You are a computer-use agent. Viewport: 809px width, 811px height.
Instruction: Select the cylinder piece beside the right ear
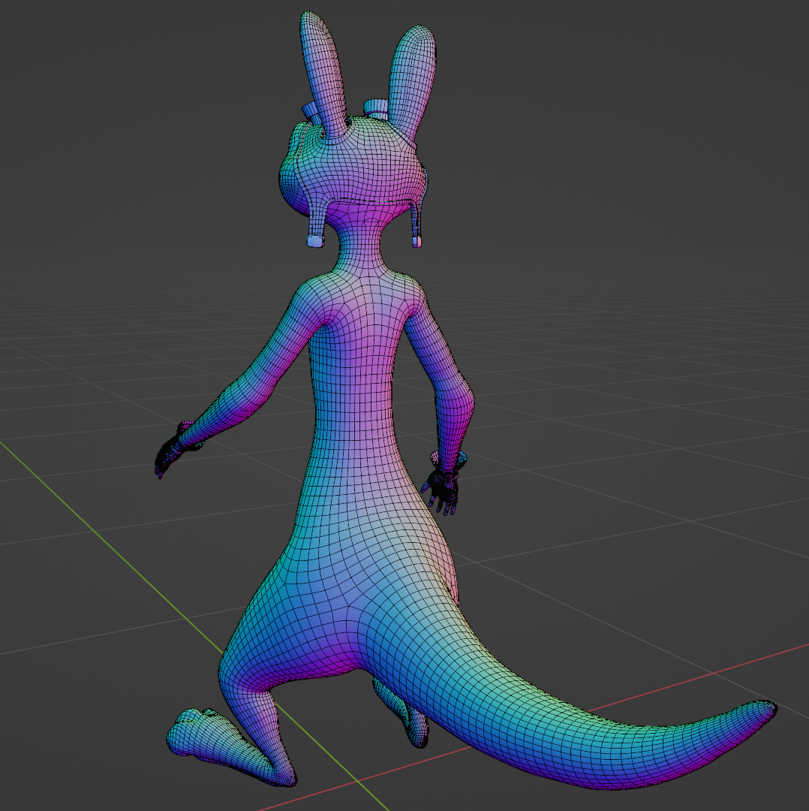[376, 107]
